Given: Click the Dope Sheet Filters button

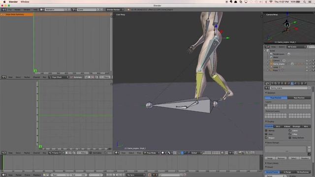Looking at the screenshot, I should pyautogui.click(x=105, y=77).
